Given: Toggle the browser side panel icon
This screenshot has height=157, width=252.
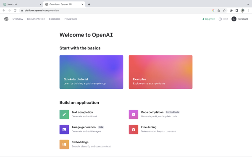Looking at the screenshot, I should (x=237, y=10).
